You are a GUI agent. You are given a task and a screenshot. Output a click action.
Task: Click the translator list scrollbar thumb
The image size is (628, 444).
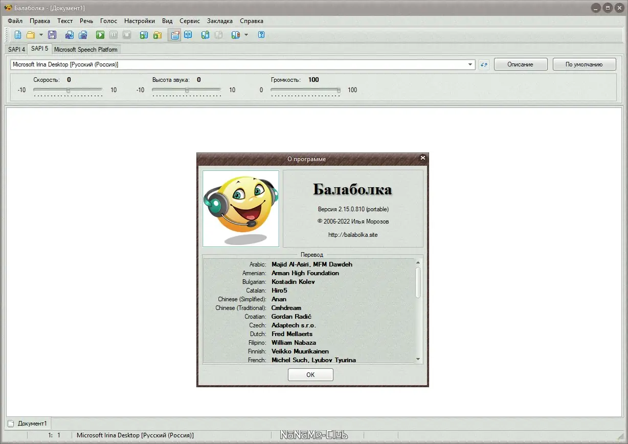point(418,282)
